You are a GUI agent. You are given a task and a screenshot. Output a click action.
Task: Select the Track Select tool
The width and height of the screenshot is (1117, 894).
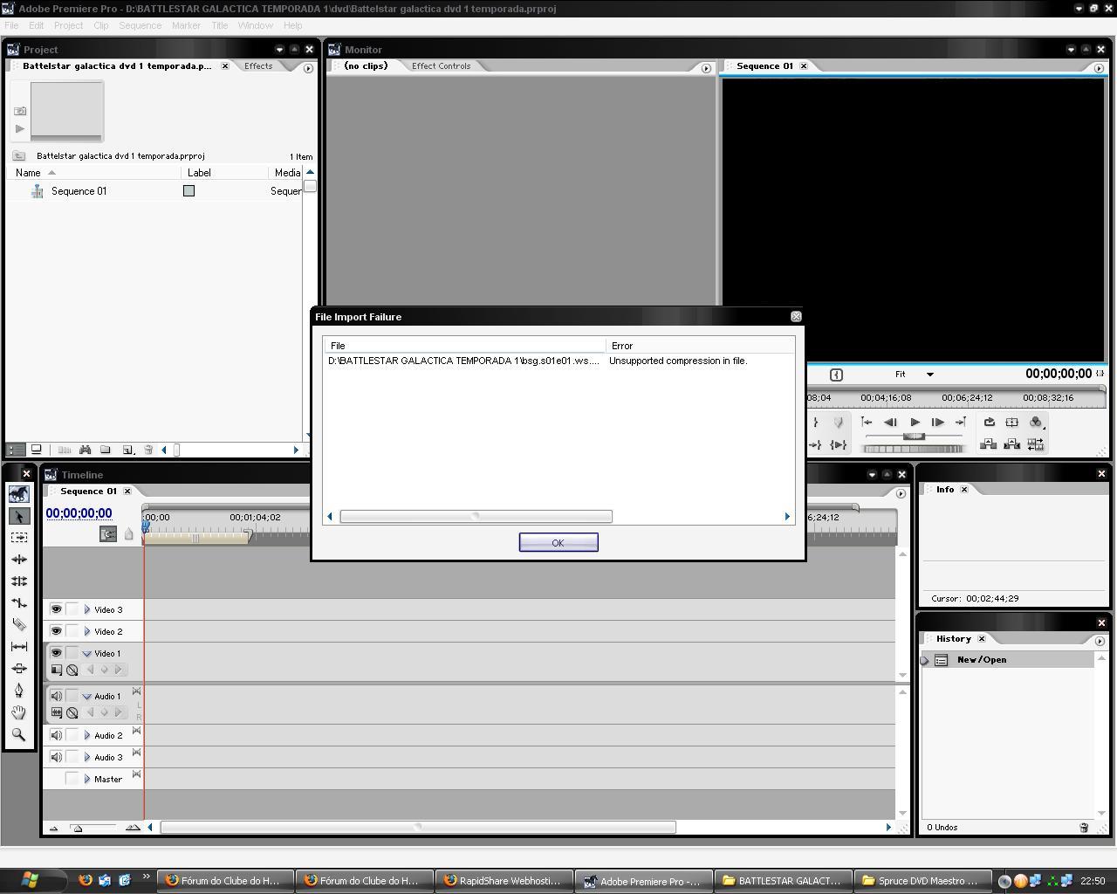(x=18, y=538)
